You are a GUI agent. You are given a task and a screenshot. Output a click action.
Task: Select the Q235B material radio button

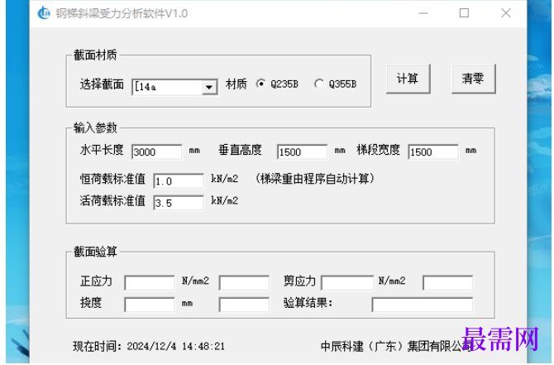(x=260, y=84)
